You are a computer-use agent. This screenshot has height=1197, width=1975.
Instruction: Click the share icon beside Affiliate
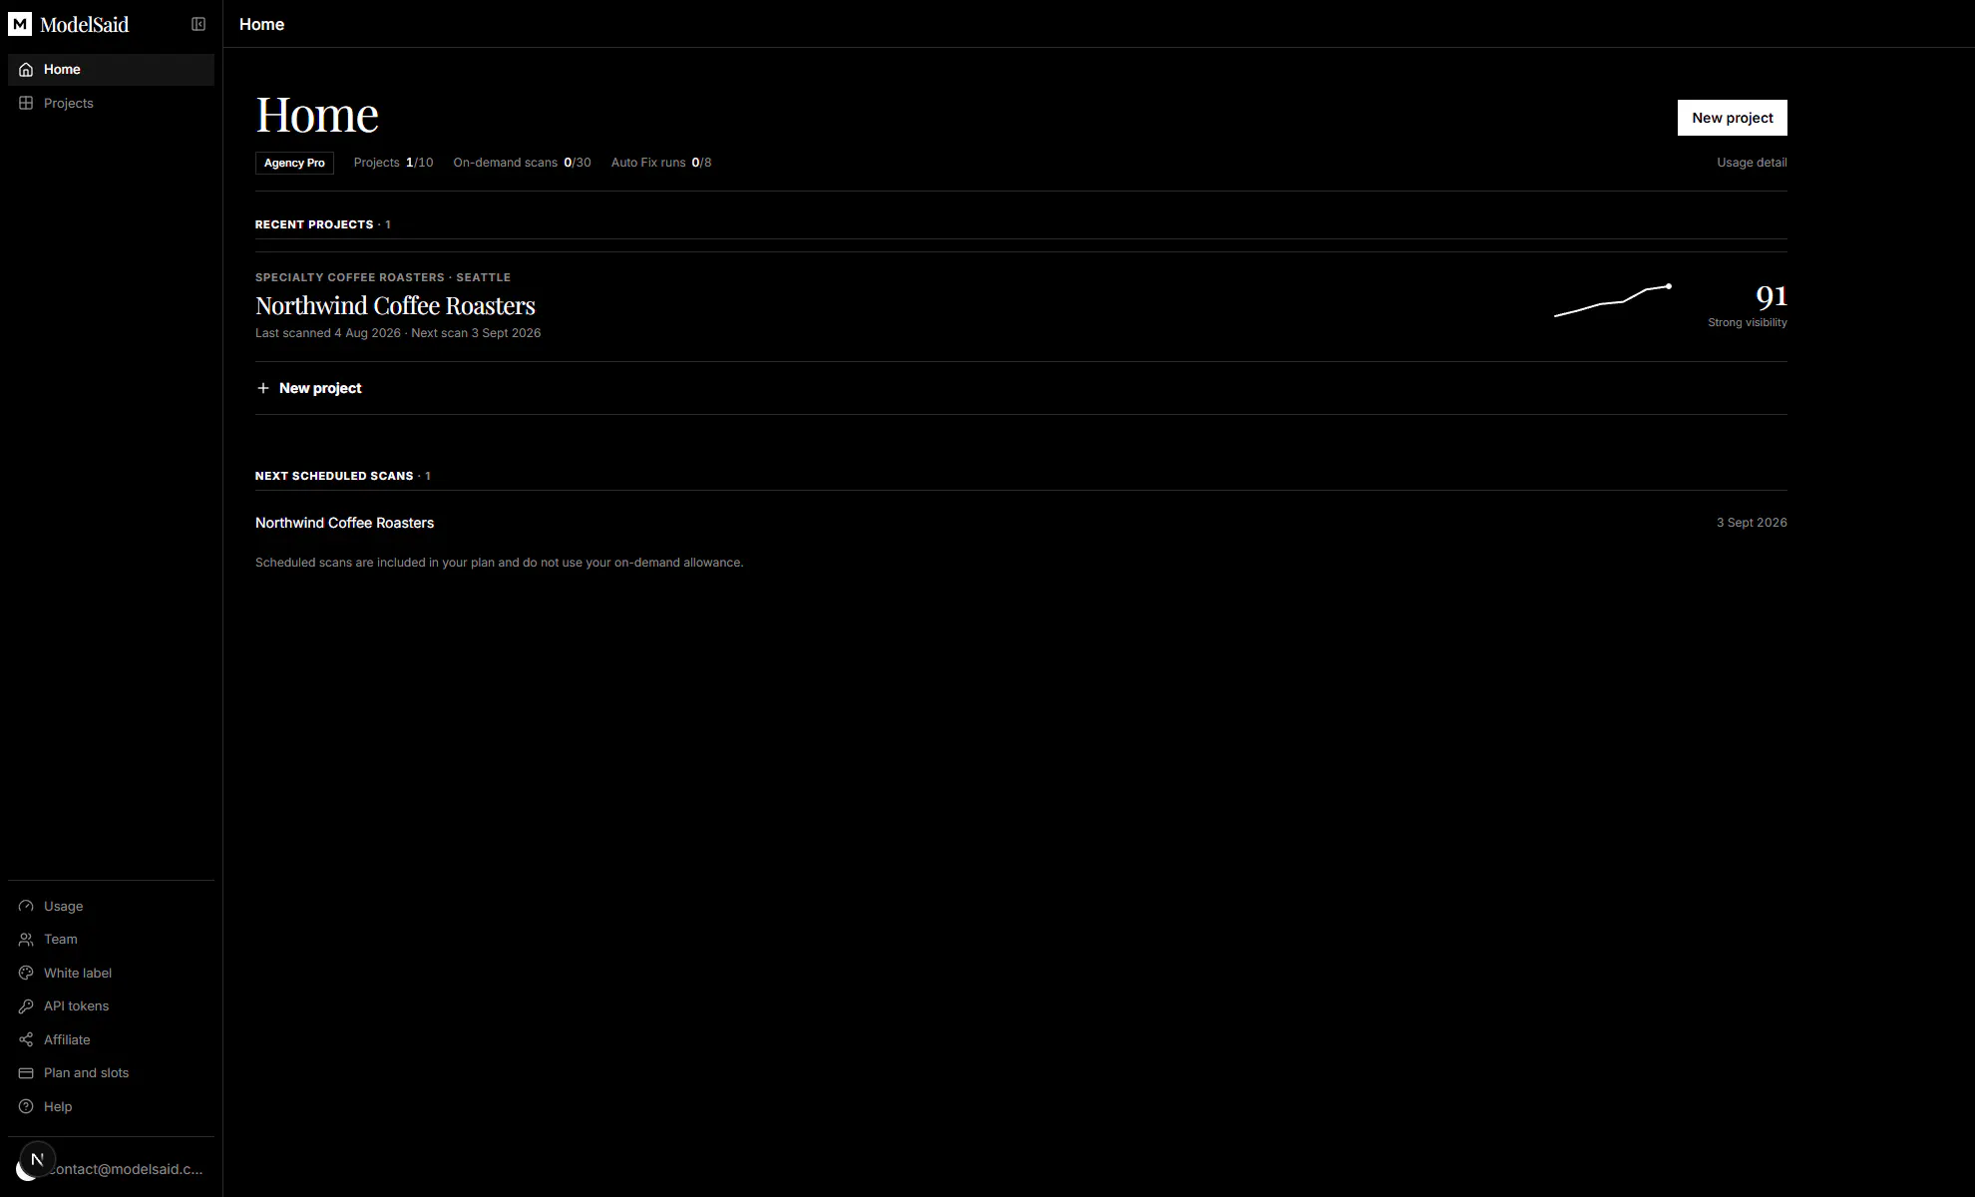click(x=26, y=1039)
